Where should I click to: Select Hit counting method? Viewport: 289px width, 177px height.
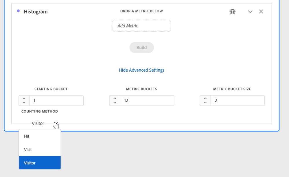(40, 136)
